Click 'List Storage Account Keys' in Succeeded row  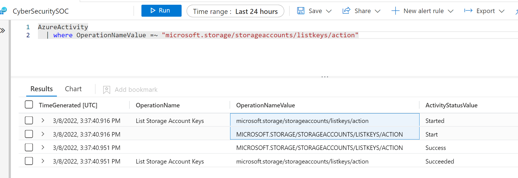(x=170, y=161)
